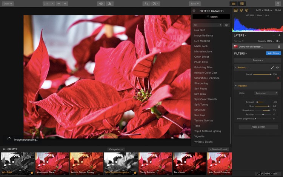Screen dimensions: 283x177
Task: Adjust the Boost slider
Action: click(262, 74)
